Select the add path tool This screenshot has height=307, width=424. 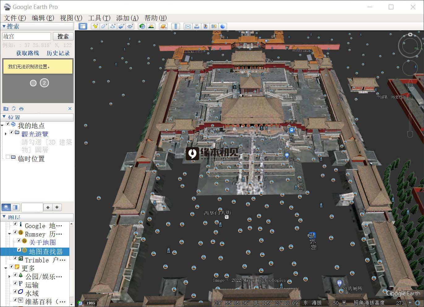click(113, 26)
